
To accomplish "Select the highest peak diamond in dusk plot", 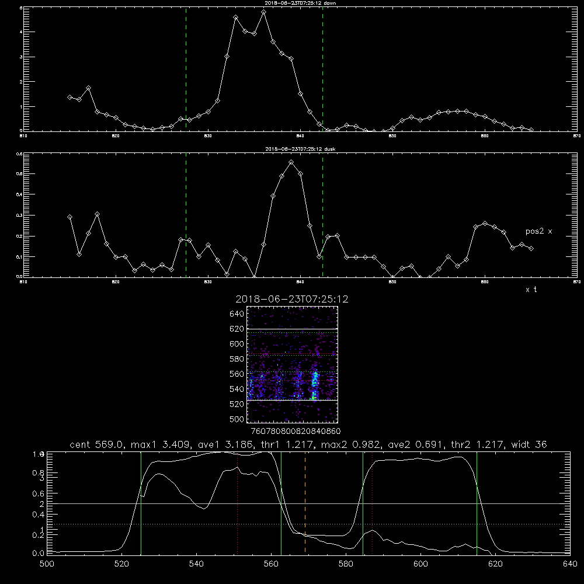I will click(291, 162).
